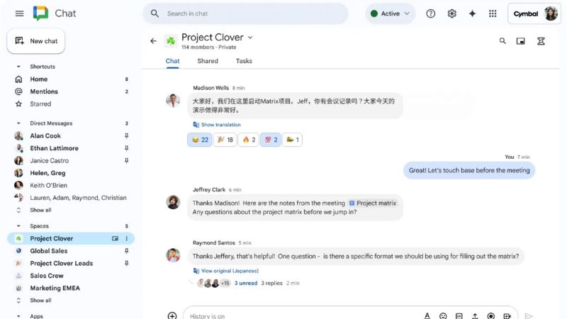Open the plus attachment menu in composer

pos(172,315)
